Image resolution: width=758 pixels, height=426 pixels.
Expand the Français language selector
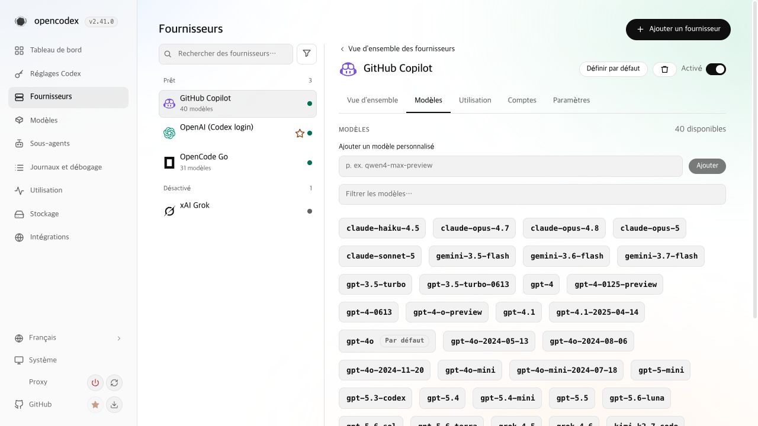click(x=68, y=338)
